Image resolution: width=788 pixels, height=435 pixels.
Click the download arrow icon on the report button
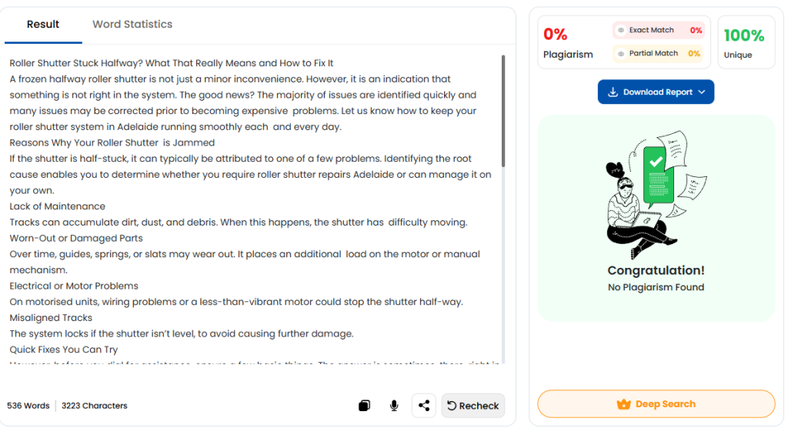(x=613, y=92)
